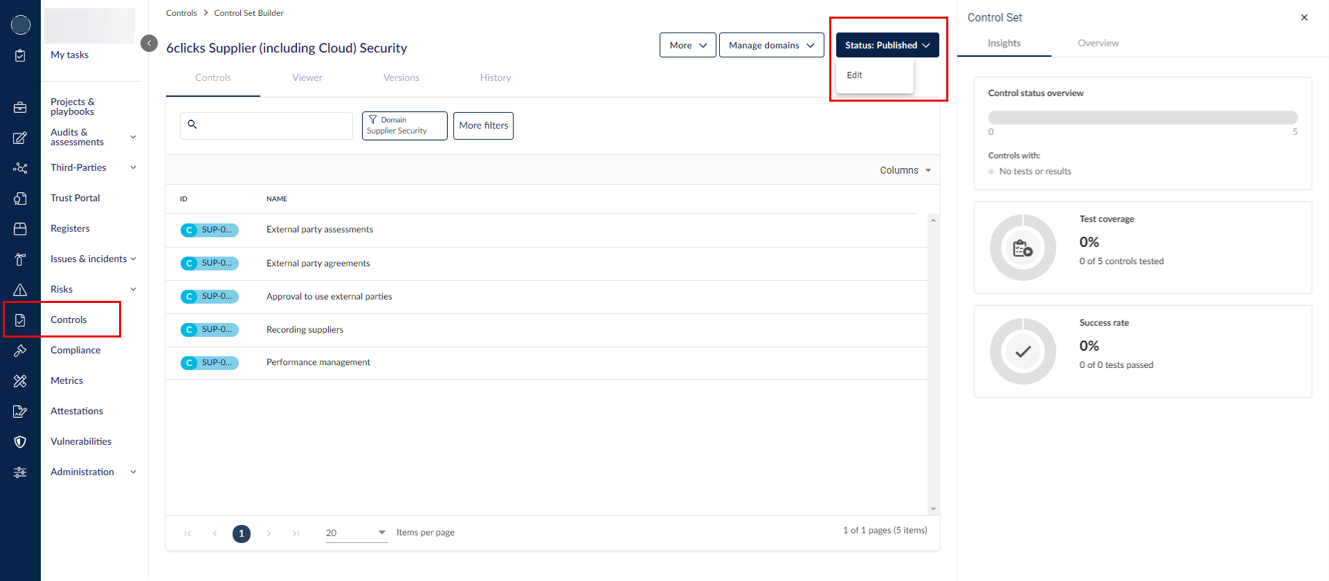Click the Controls document check icon
Viewport: 1329px width, 581px height.
20,320
